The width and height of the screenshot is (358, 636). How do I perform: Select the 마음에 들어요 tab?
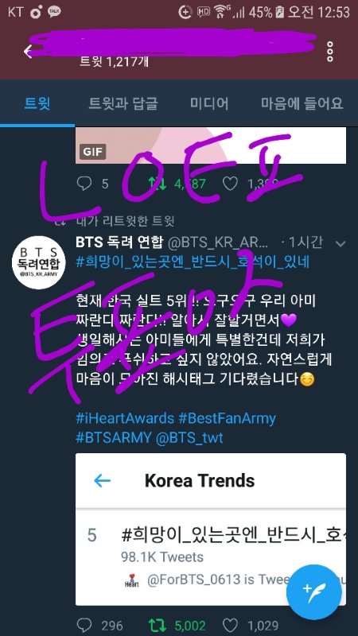click(302, 103)
